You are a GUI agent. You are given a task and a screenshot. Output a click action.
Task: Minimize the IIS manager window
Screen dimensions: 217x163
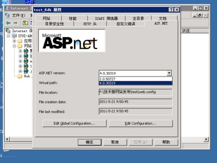coord(195,8)
